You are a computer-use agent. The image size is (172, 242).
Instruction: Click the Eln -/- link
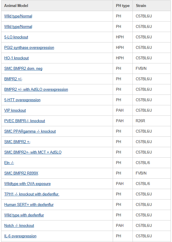[9, 163]
